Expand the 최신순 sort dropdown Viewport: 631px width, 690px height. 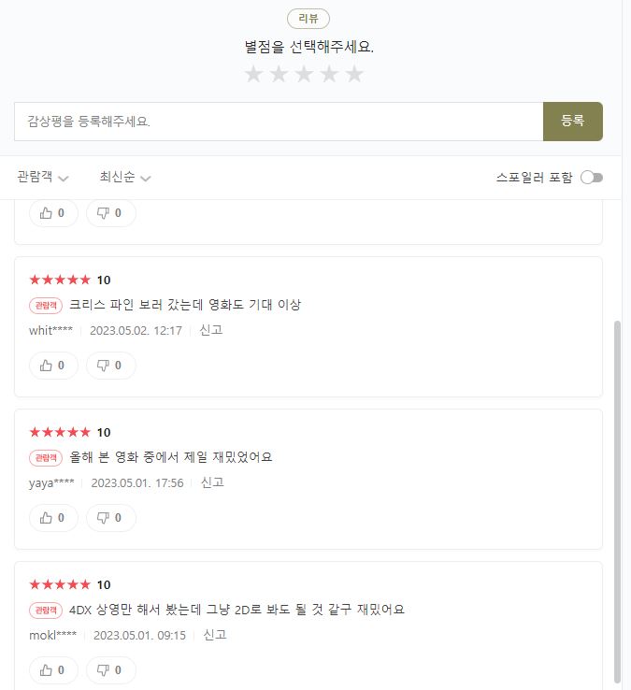[125, 178]
